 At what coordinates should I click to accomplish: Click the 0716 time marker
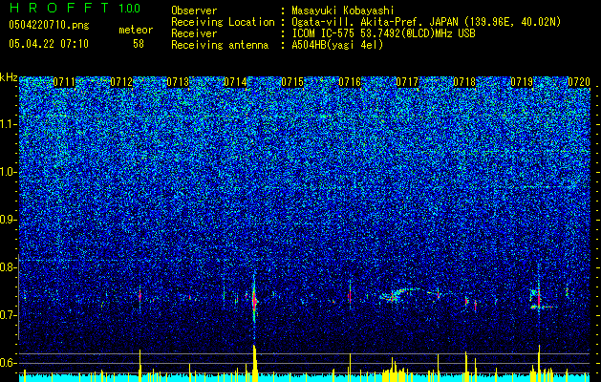click(350, 82)
